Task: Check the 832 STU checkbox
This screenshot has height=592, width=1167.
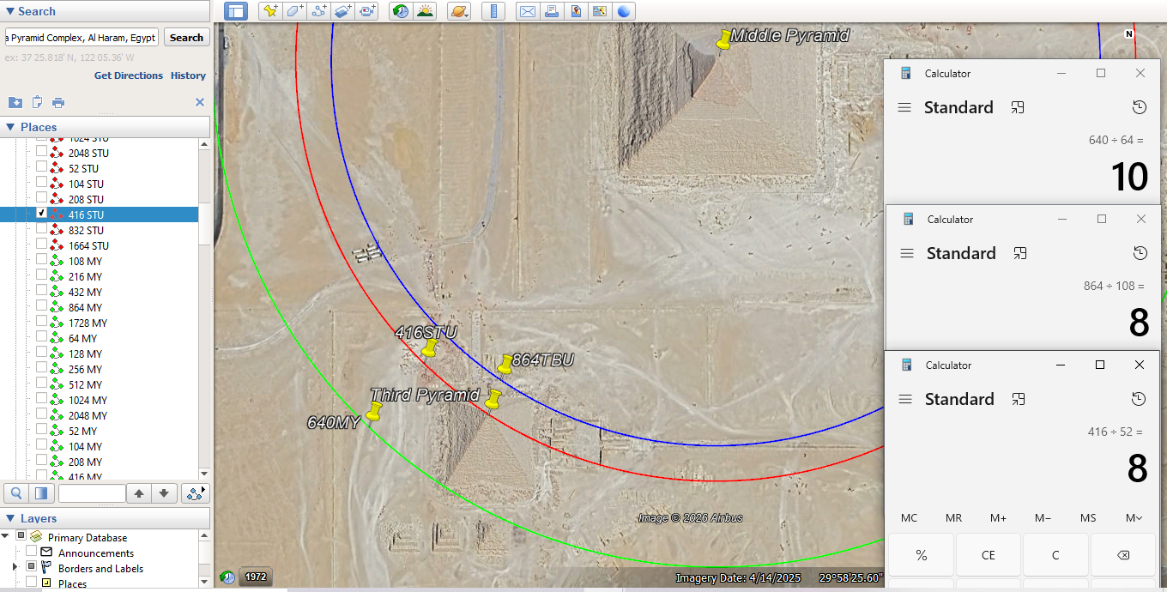Action: 41,229
